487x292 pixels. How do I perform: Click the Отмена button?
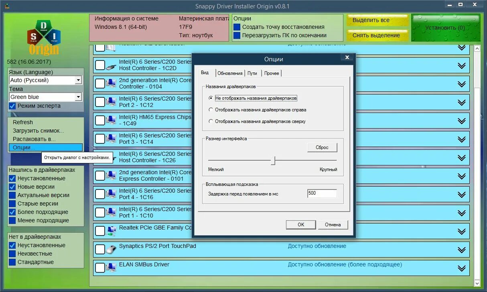(x=333, y=225)
